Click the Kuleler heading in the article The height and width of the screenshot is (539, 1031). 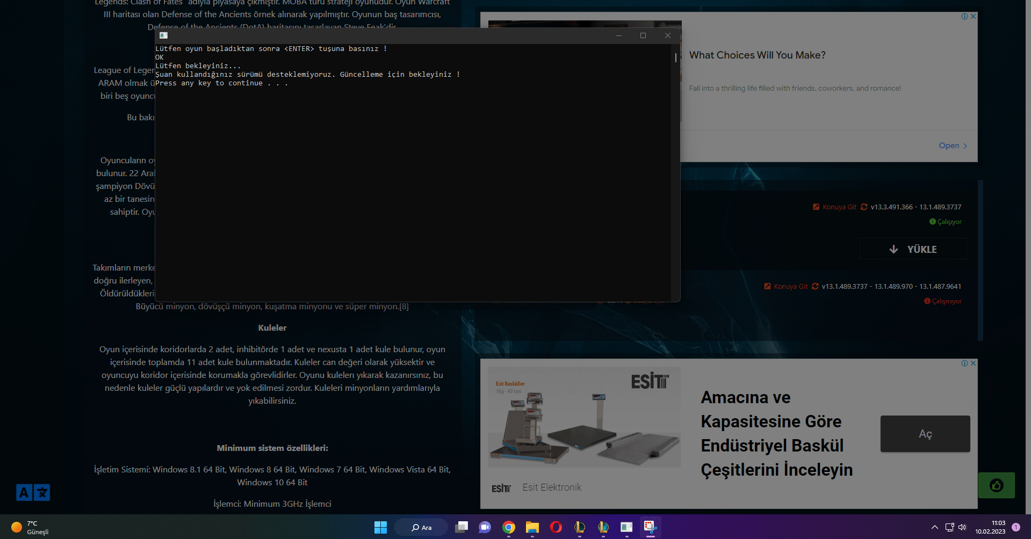[272, 327]
